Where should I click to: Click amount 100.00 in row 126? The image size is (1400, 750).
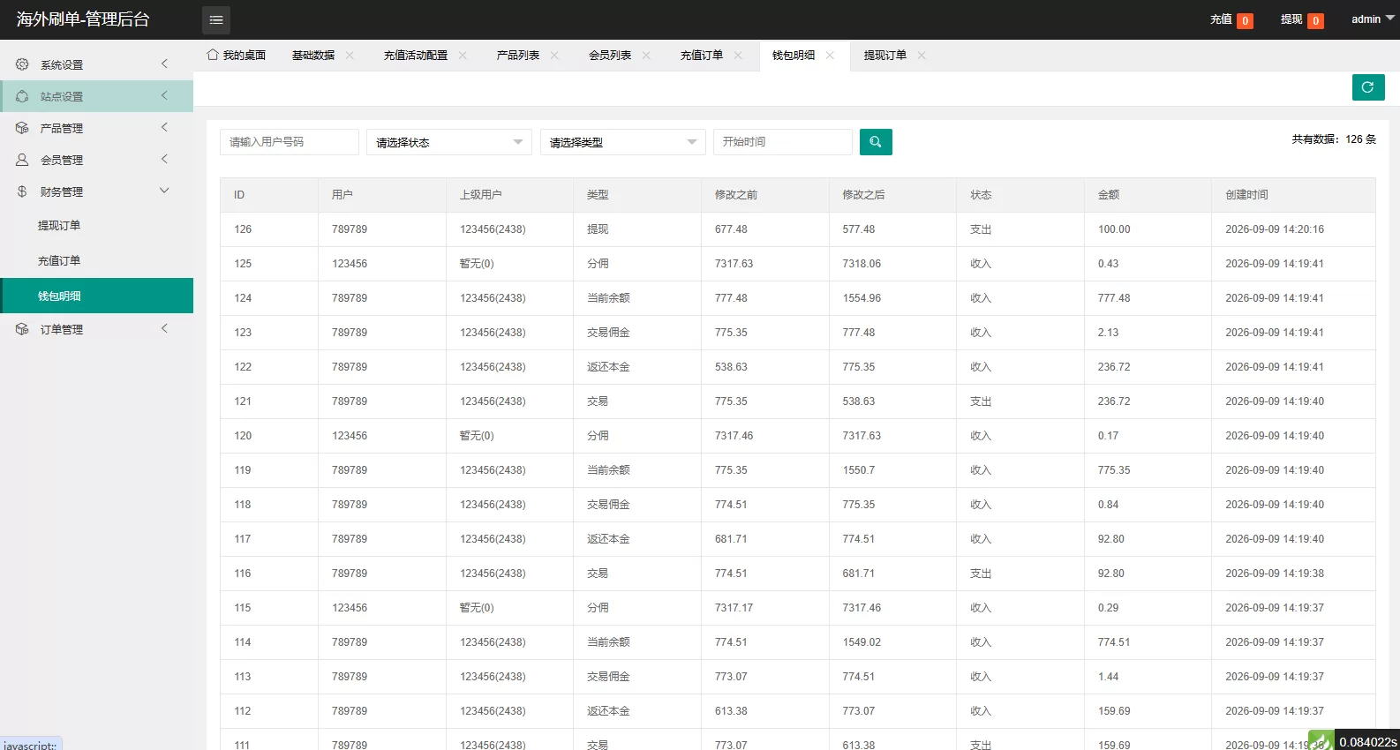1114,229
